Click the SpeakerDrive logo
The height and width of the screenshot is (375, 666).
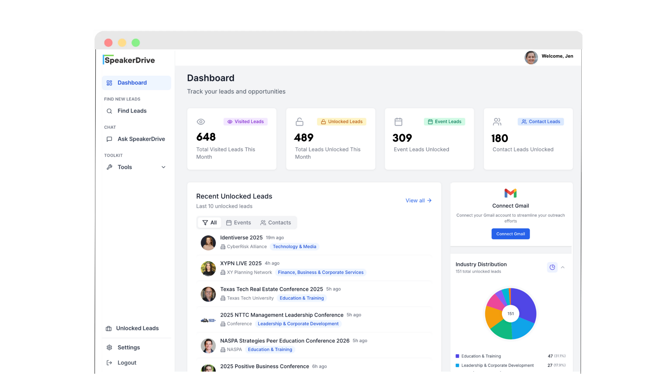pyautogui.click(x=129, y=60)
